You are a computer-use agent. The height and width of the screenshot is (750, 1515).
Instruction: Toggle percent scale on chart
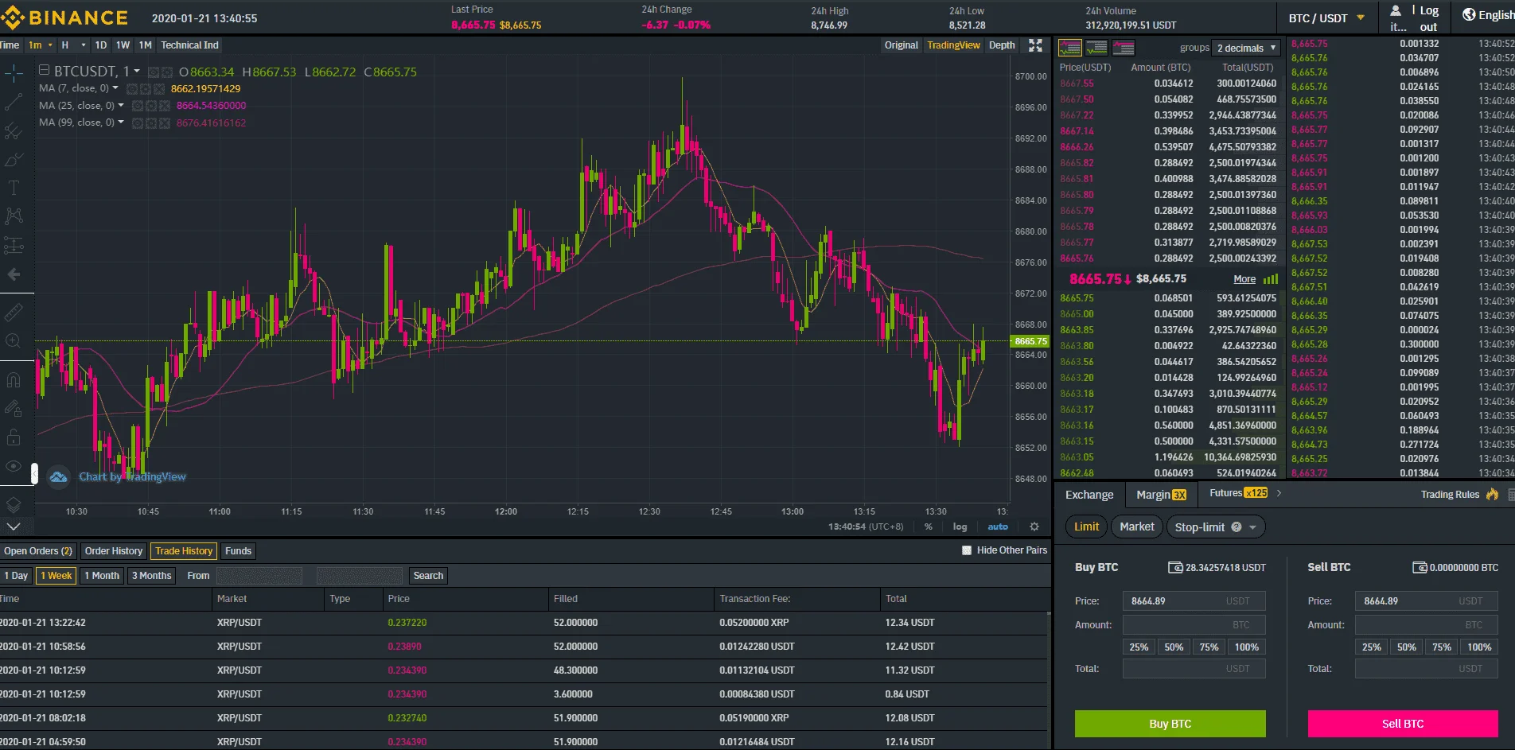928,527
